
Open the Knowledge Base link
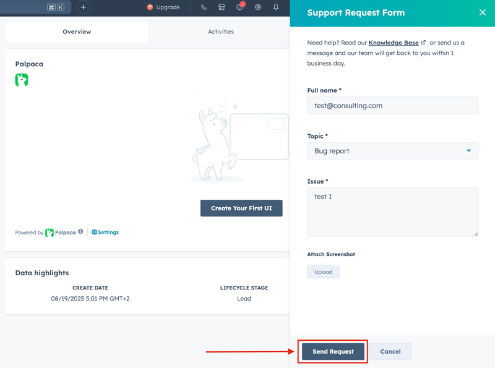tap(394, 43)
